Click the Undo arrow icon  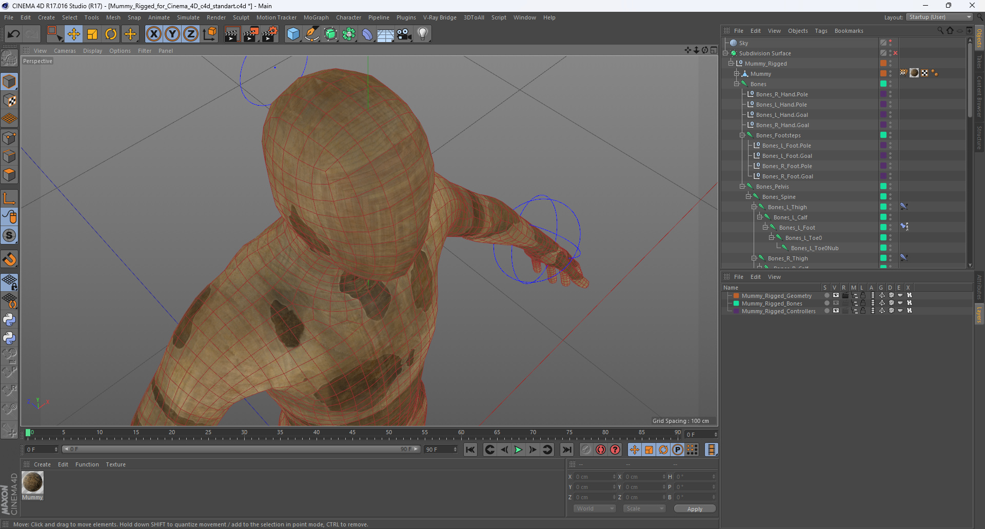[13, 34]
